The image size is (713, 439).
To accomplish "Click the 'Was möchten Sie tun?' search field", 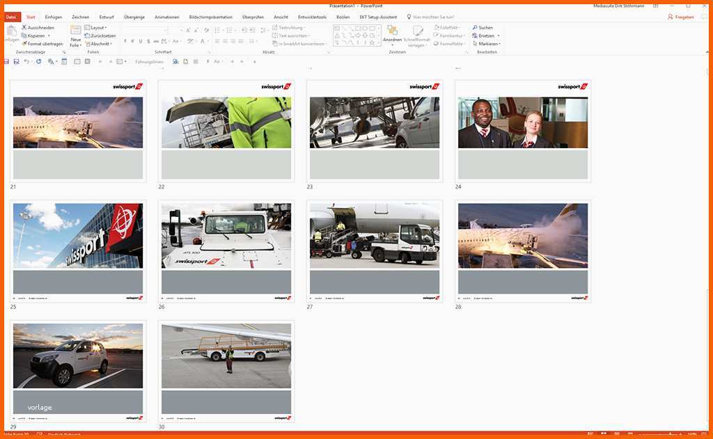I will coord(433,17).
